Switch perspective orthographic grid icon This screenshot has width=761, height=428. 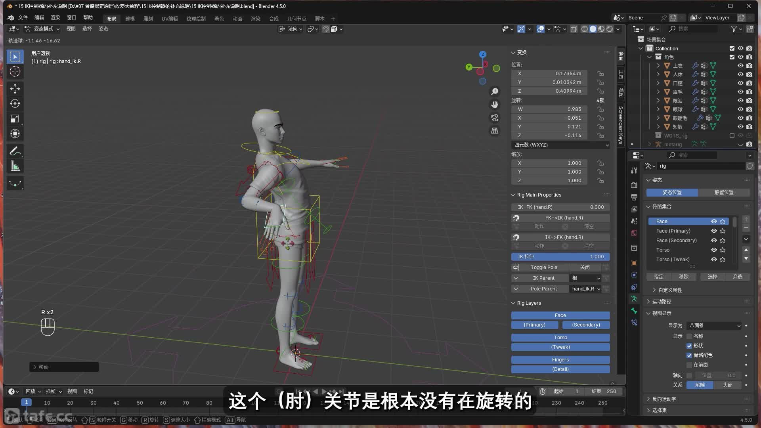[x=495, y=131]
